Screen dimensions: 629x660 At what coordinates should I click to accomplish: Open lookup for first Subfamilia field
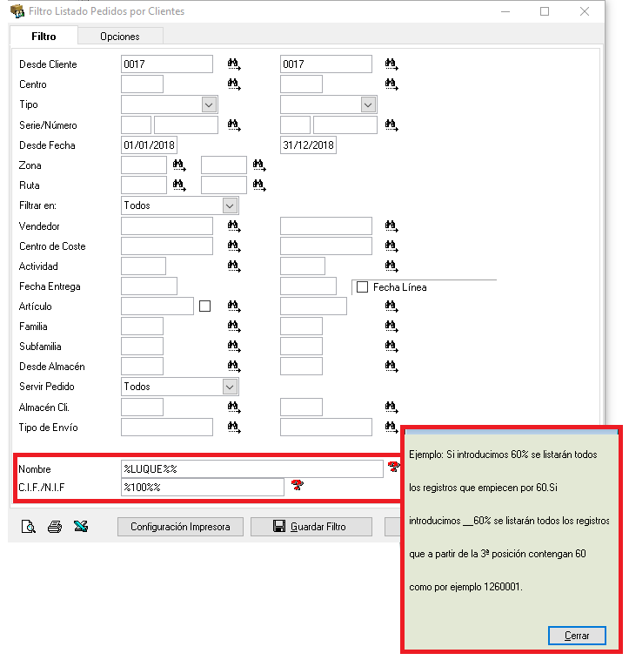pos(234,347)
